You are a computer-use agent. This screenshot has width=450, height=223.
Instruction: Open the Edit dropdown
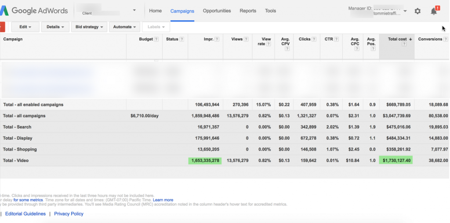[25, 27]
